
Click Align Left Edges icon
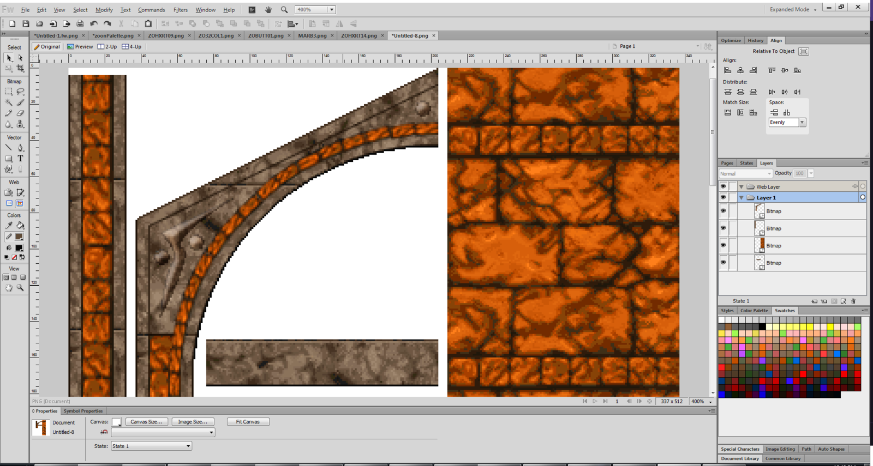[x=727, y=70]
